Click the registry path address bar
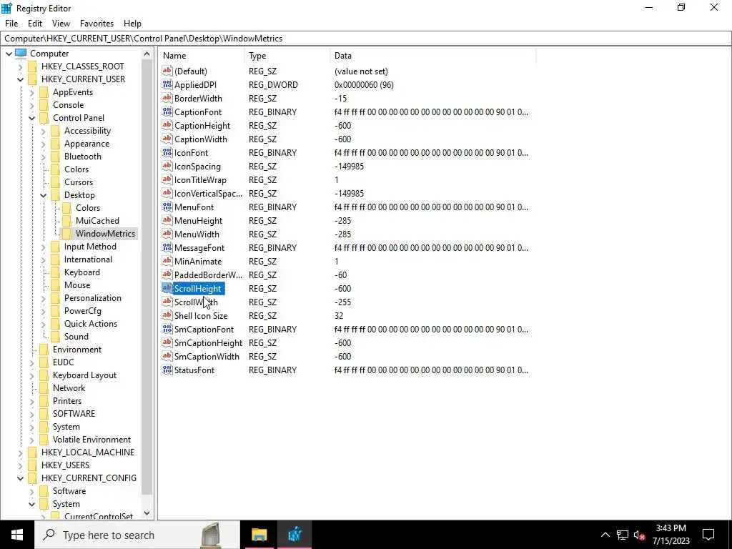The width and height of the screenshot is (732, 549). tap(366, 39)
